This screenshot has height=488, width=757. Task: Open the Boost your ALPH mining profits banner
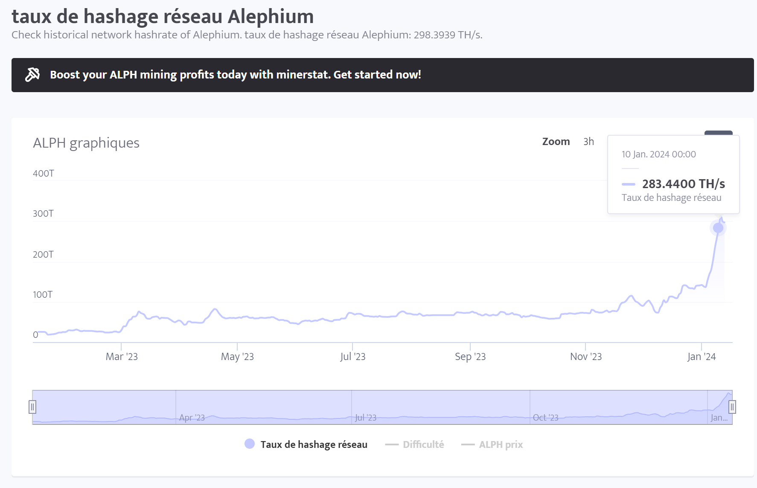point(235,75)
